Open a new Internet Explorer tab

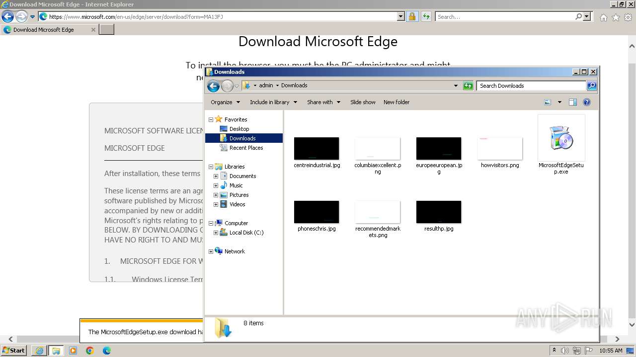click(107, 30)
